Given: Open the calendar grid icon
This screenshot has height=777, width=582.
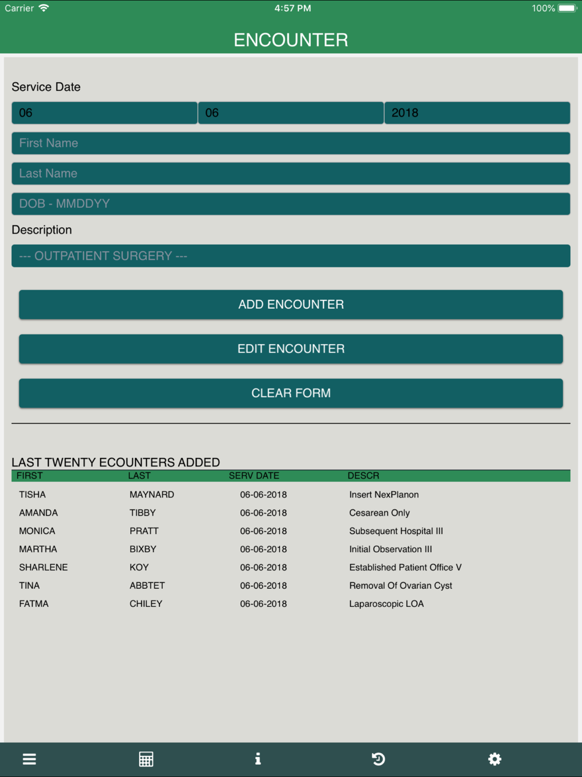Looking at the screenshot, I should (146, 759).
